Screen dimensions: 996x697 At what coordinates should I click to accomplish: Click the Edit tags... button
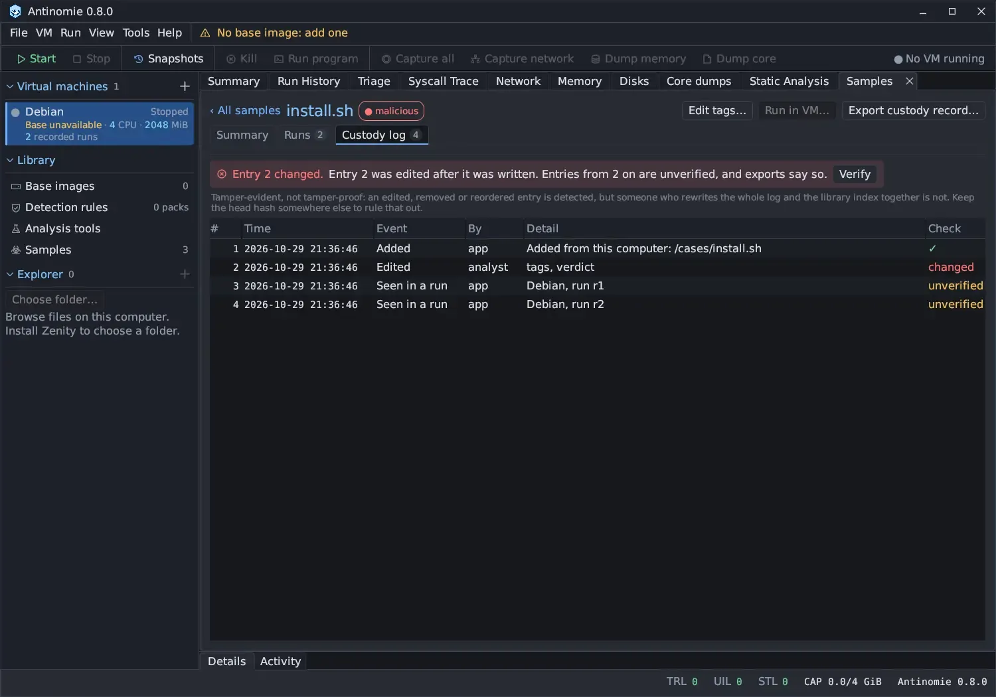pyautogui.click(x=717, y=110)
